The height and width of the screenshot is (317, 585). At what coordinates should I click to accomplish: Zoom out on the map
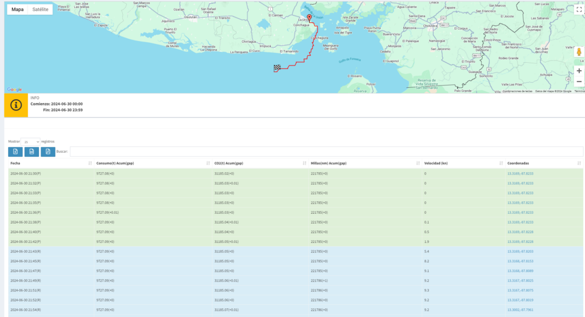pos(579,82)
